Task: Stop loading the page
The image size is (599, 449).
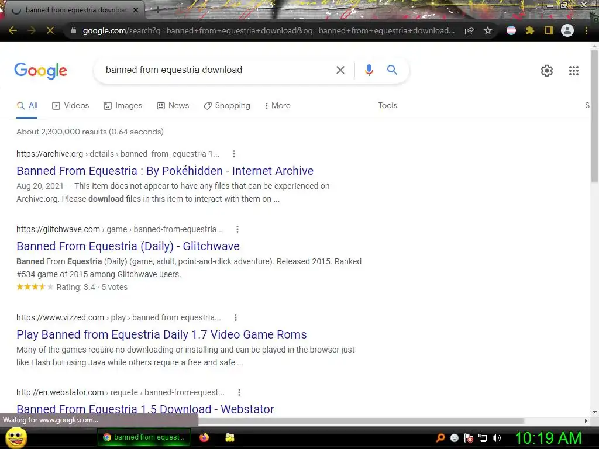Action: [x=50, y=30]
